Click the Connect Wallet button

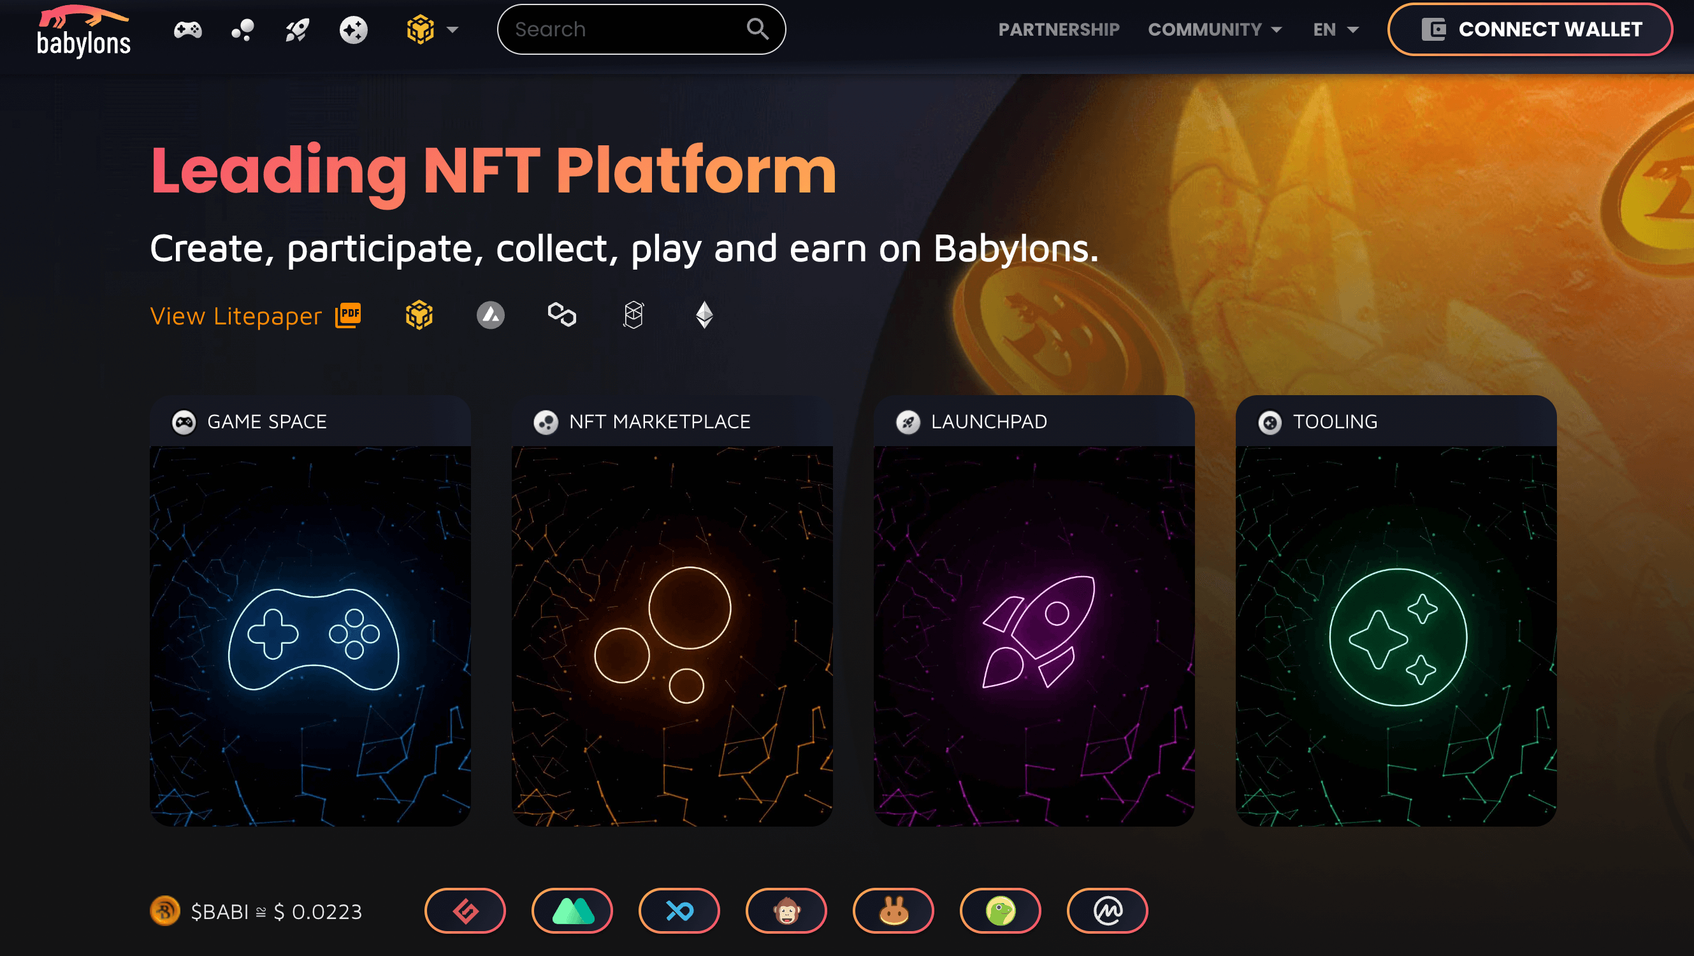click(1530, 29)
